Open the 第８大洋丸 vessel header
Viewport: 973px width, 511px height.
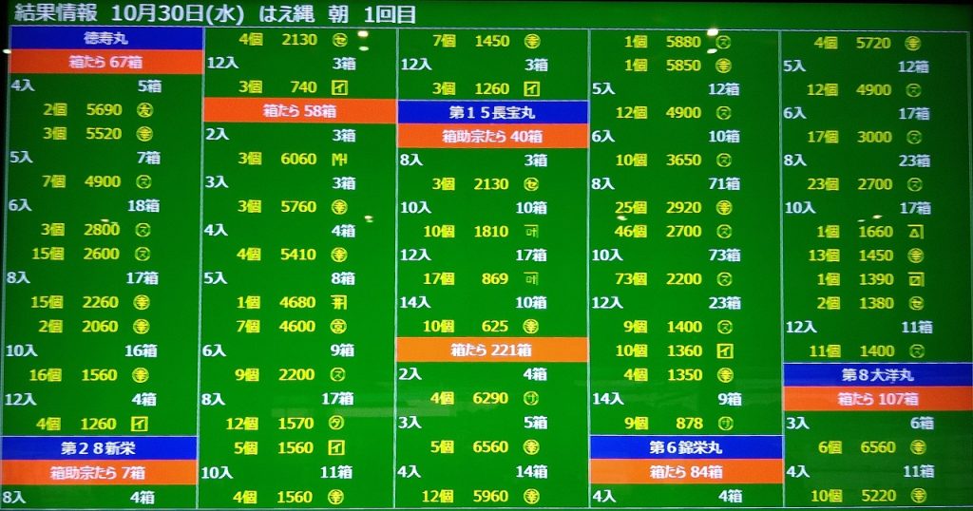click(877, 375)
